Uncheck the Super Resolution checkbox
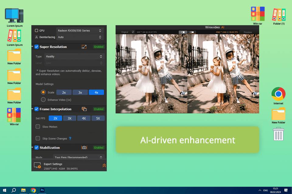Screen dimensions: 292x194 tap(36, 47)
